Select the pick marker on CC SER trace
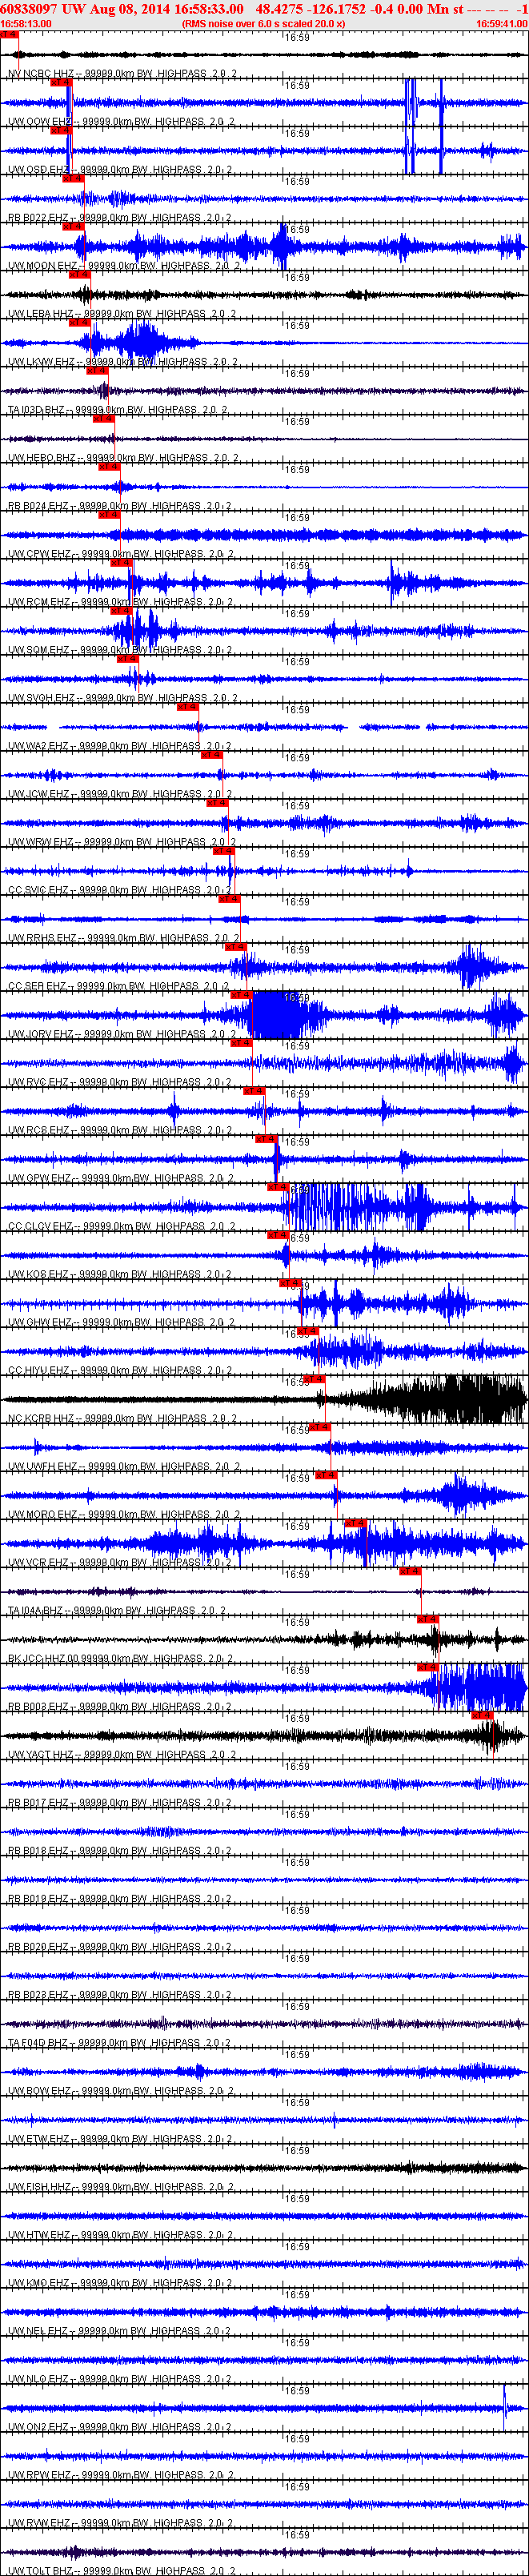This screenshot has height=2576, width=529. click(235, 947)
